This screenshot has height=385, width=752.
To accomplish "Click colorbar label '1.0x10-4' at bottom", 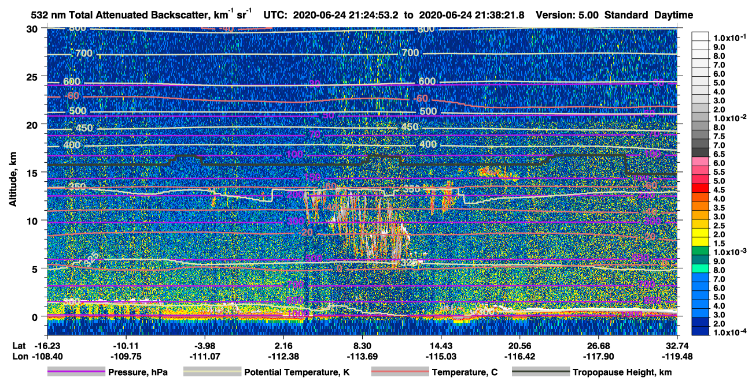I will (x=731, y=332).
